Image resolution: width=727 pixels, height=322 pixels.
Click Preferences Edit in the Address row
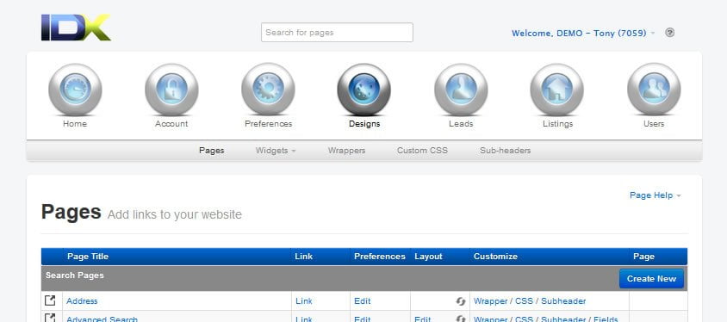[x=362, y=300]
